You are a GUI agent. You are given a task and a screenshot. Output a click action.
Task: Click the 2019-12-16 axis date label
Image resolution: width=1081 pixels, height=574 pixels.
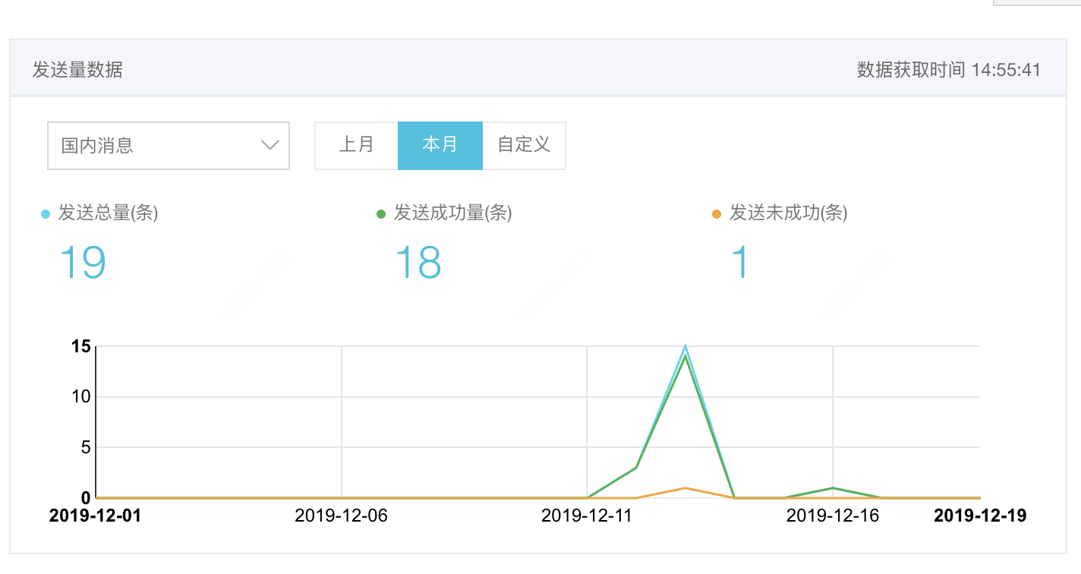(x=833, y=516)
